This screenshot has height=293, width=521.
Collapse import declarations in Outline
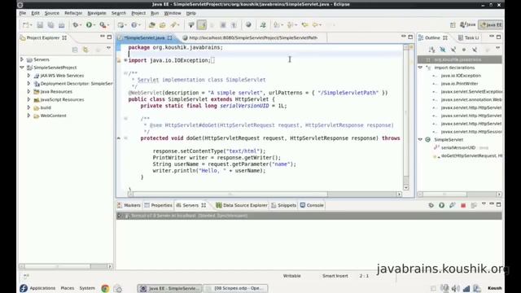coord(420,68)
